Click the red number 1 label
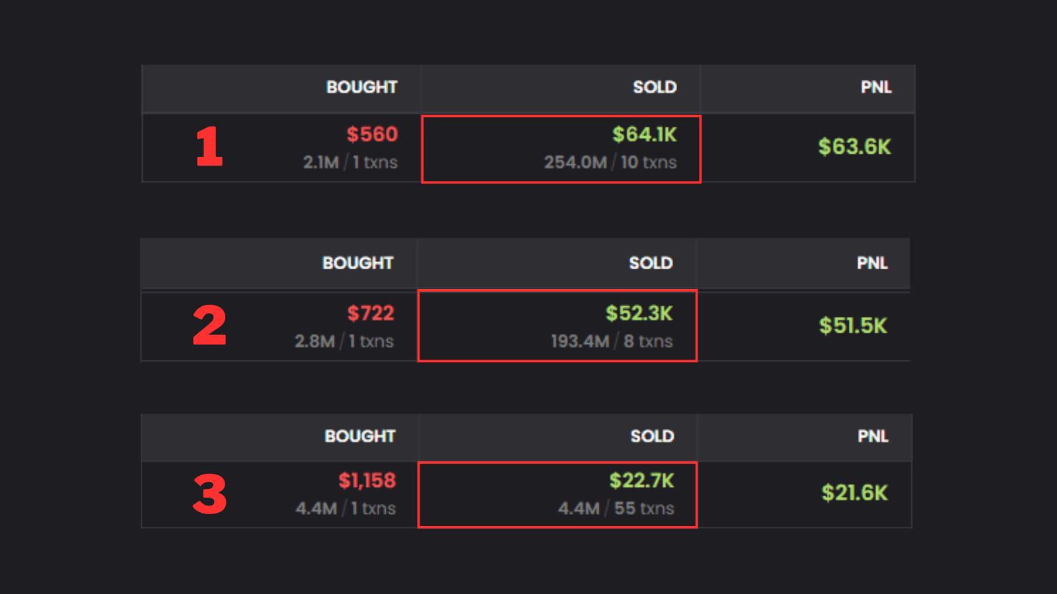Screen dimensions: 1057x594 [209, 147]
